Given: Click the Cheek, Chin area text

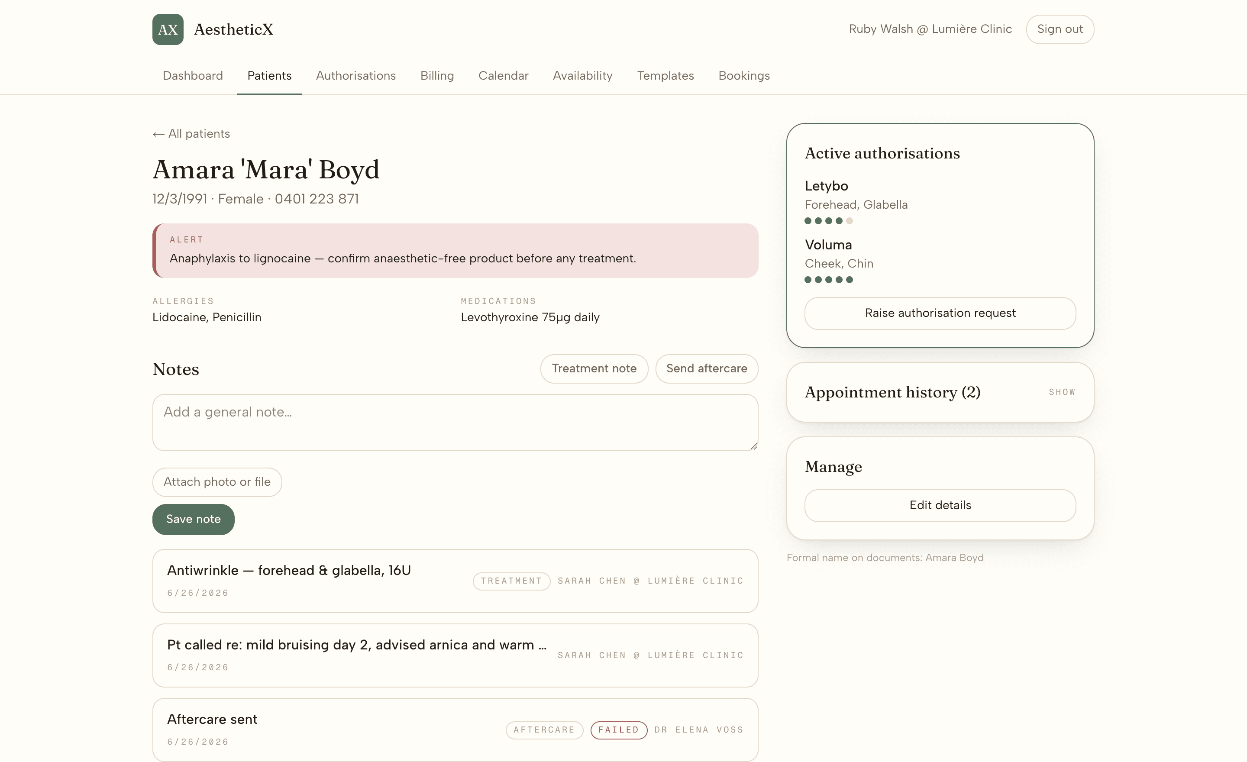Looking at the screenshot, I should coord(839,264).
